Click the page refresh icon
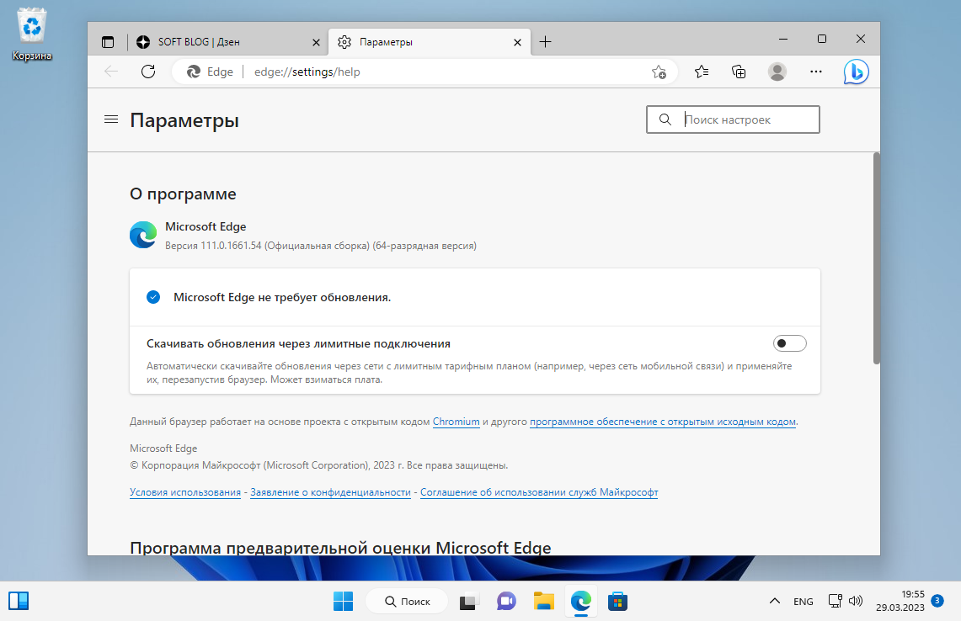This screenshot has width=961, height=621. tap(148, 72)
